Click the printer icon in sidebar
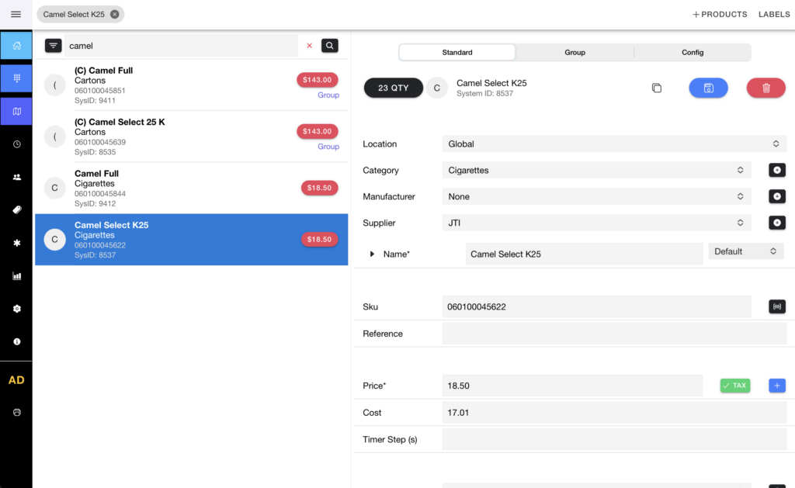This screenshot has height=488, width=795. (x=17, y=413)
